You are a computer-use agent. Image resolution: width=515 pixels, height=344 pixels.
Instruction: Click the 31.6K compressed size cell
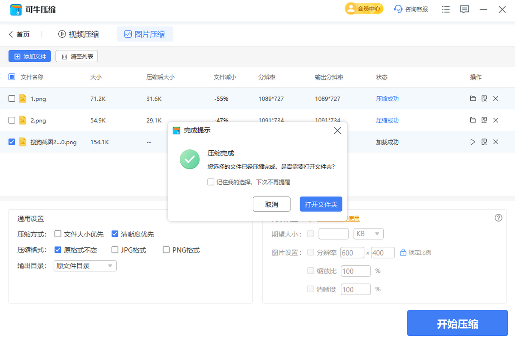[x=154, y=99]
